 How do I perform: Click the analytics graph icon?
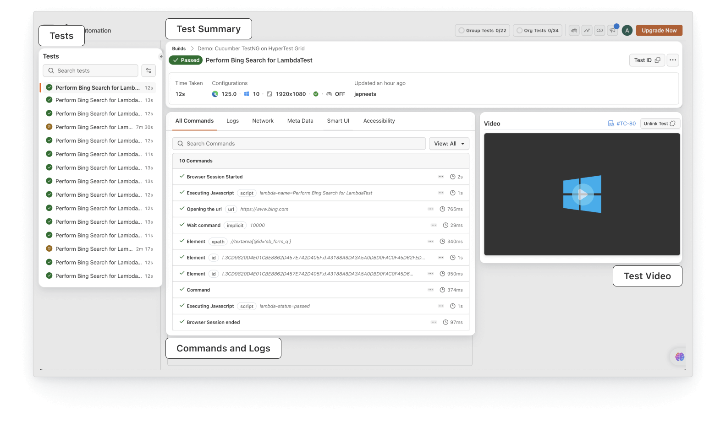(x=587, y=31)
